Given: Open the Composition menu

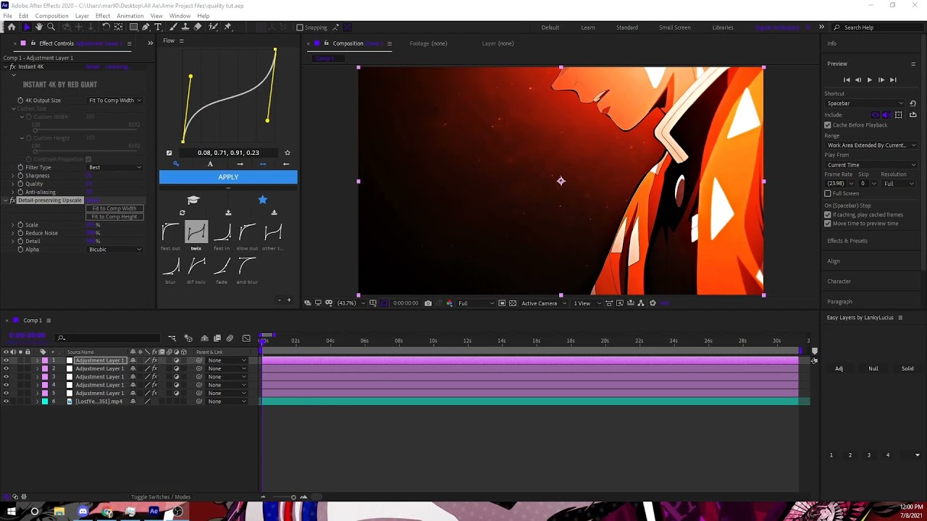Looking at the screenshot, I should point(52,16).
